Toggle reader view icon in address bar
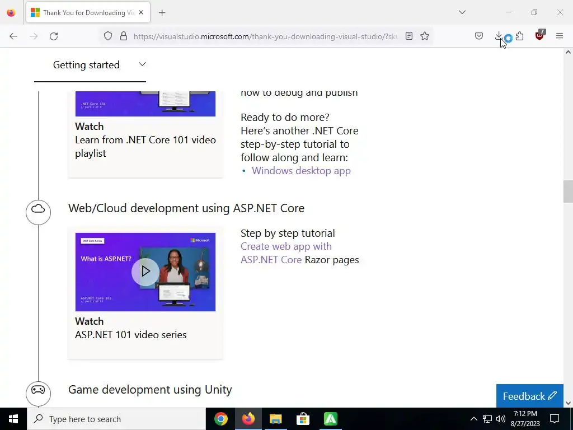 [409, 36]
